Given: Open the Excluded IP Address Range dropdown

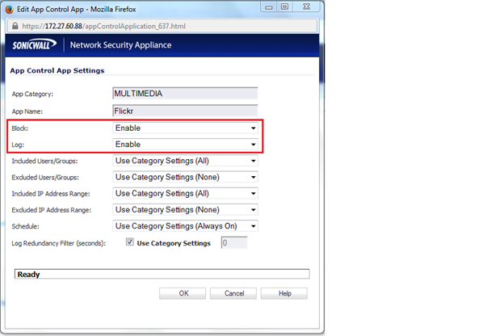Looking at the screenshot, I should tap(185, 209).
